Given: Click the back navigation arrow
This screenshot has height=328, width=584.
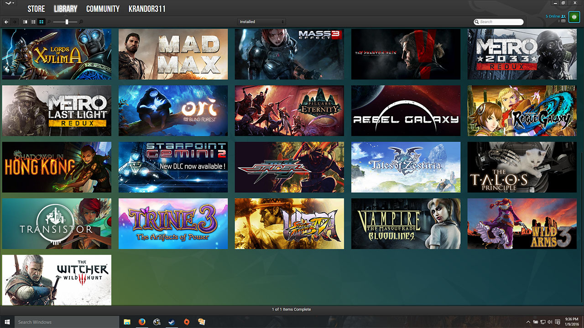Looking at the screenshot, I should pyautogui.click(x=6, y=22).
